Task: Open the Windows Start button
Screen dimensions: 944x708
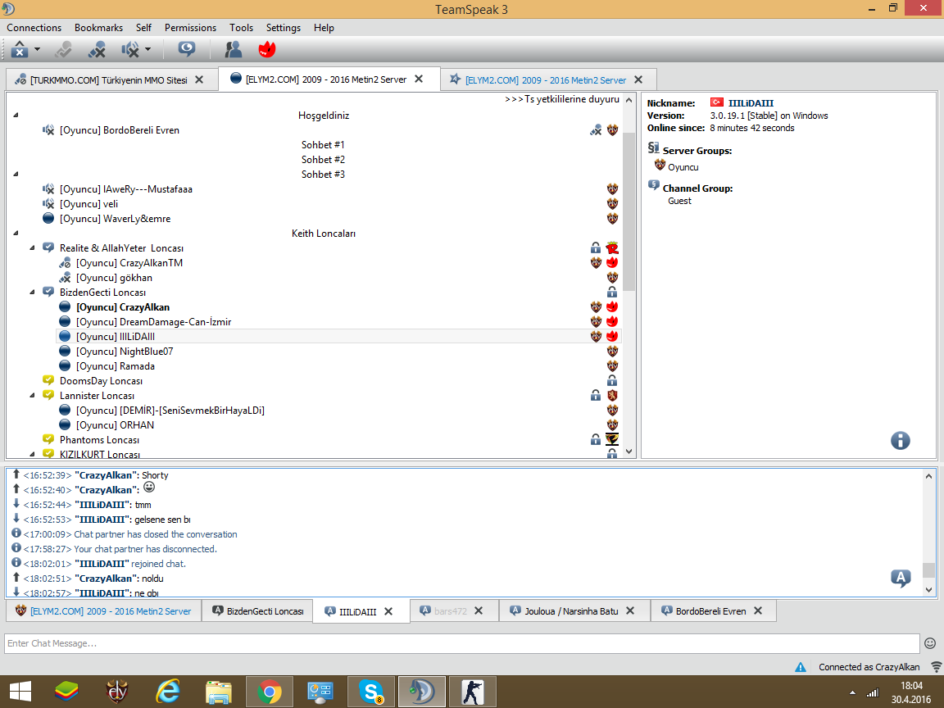Action: click(20, 692)
